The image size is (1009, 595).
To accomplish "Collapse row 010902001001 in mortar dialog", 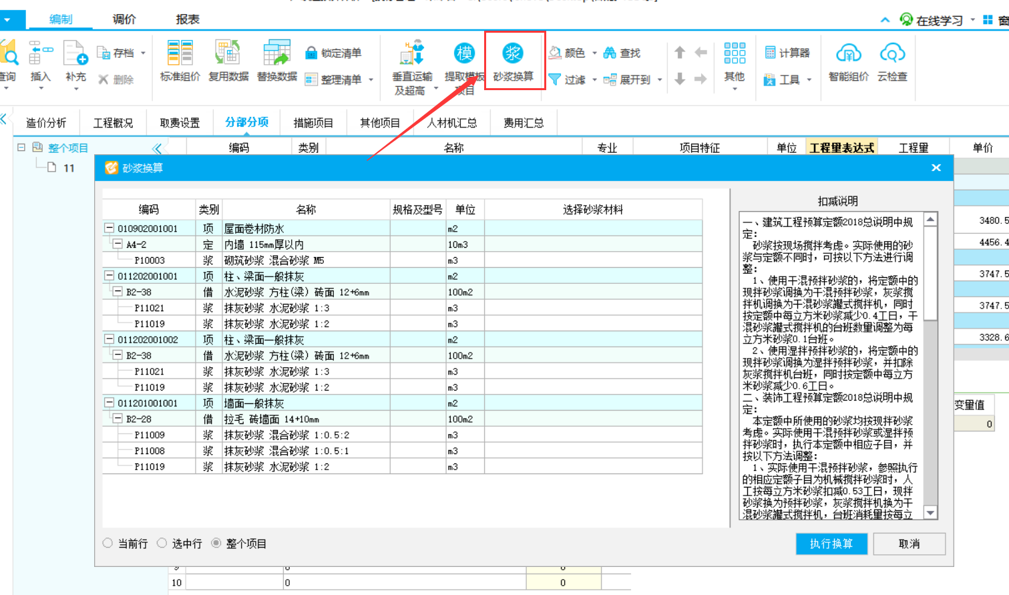I will [109, 228].
